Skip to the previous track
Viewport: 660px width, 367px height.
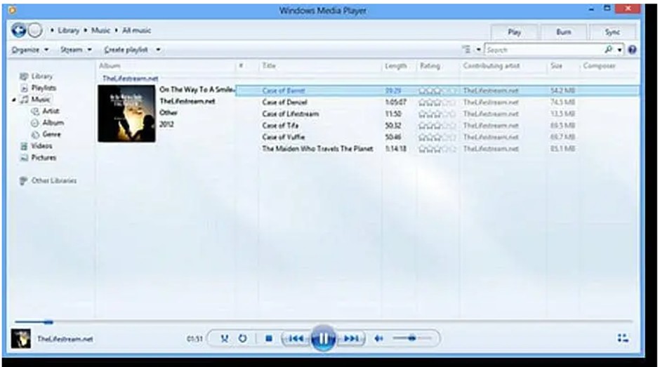pos(296,338)
